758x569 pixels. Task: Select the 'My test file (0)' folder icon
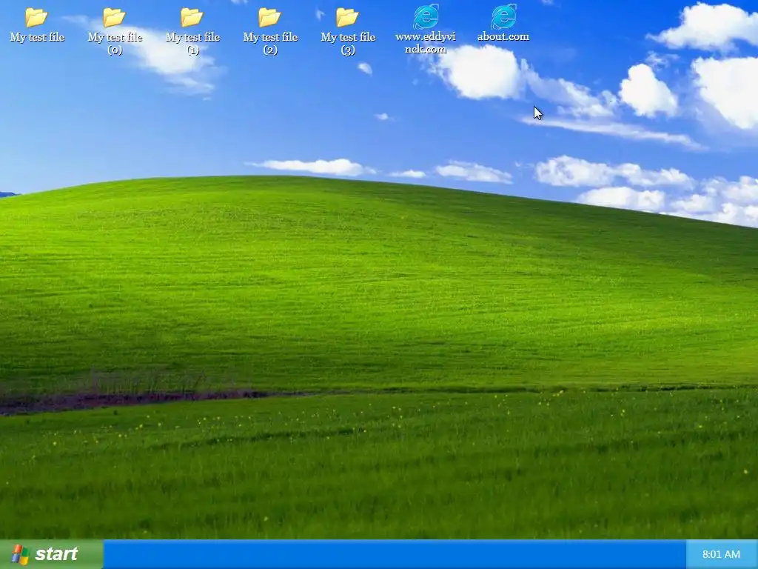114,18
